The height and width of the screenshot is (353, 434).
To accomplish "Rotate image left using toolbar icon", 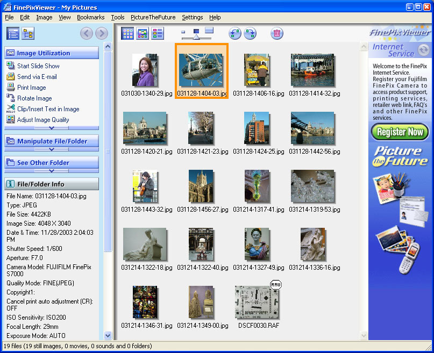I will [x=235, y=34].
